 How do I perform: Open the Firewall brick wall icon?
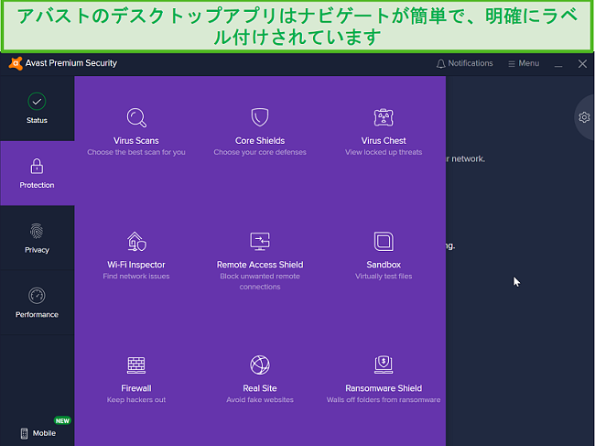click(136, 365)
